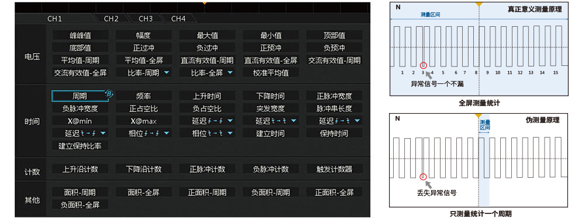Viewport: 585px width, 218px height.
Task: Select the 最小值 measurement
Action: [x=271, y=36]
